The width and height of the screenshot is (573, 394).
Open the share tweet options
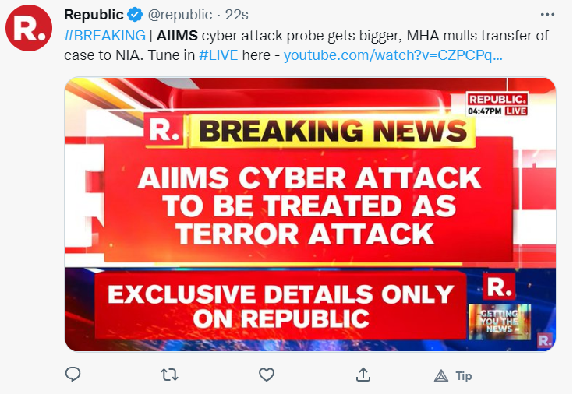363,375
